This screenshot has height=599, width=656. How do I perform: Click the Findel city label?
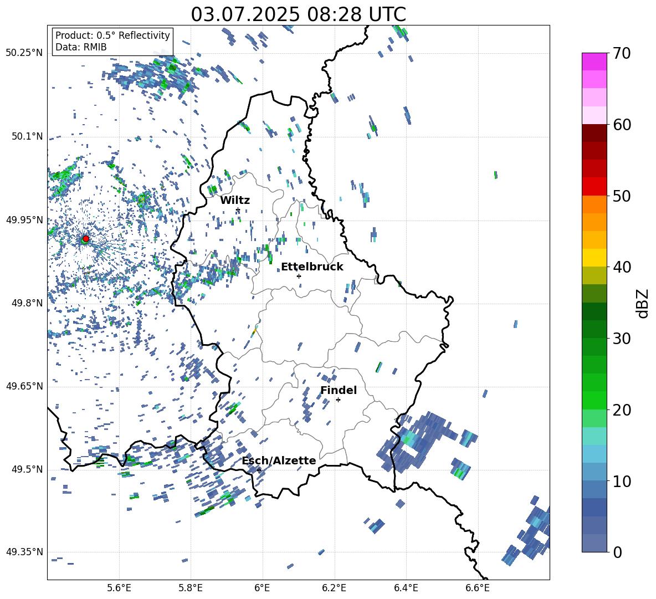coord(339,390)
